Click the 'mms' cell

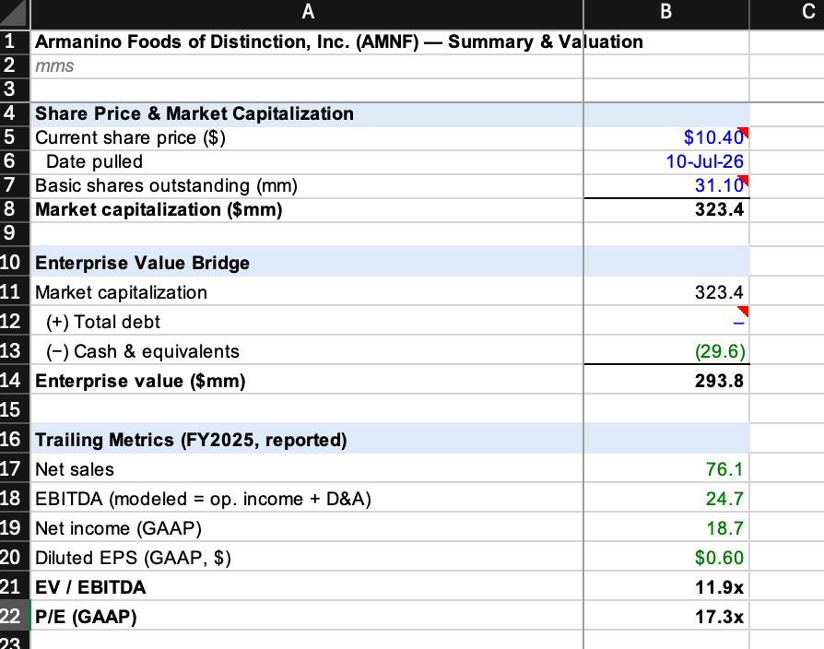click(x=308, y=66)
